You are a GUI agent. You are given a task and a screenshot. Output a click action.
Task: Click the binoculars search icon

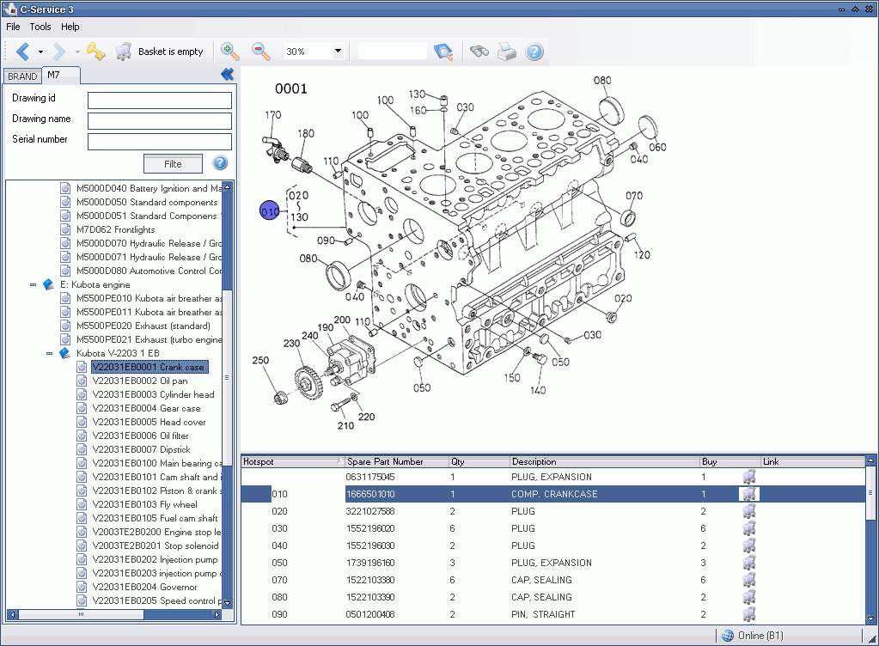(x=479, y=52)
